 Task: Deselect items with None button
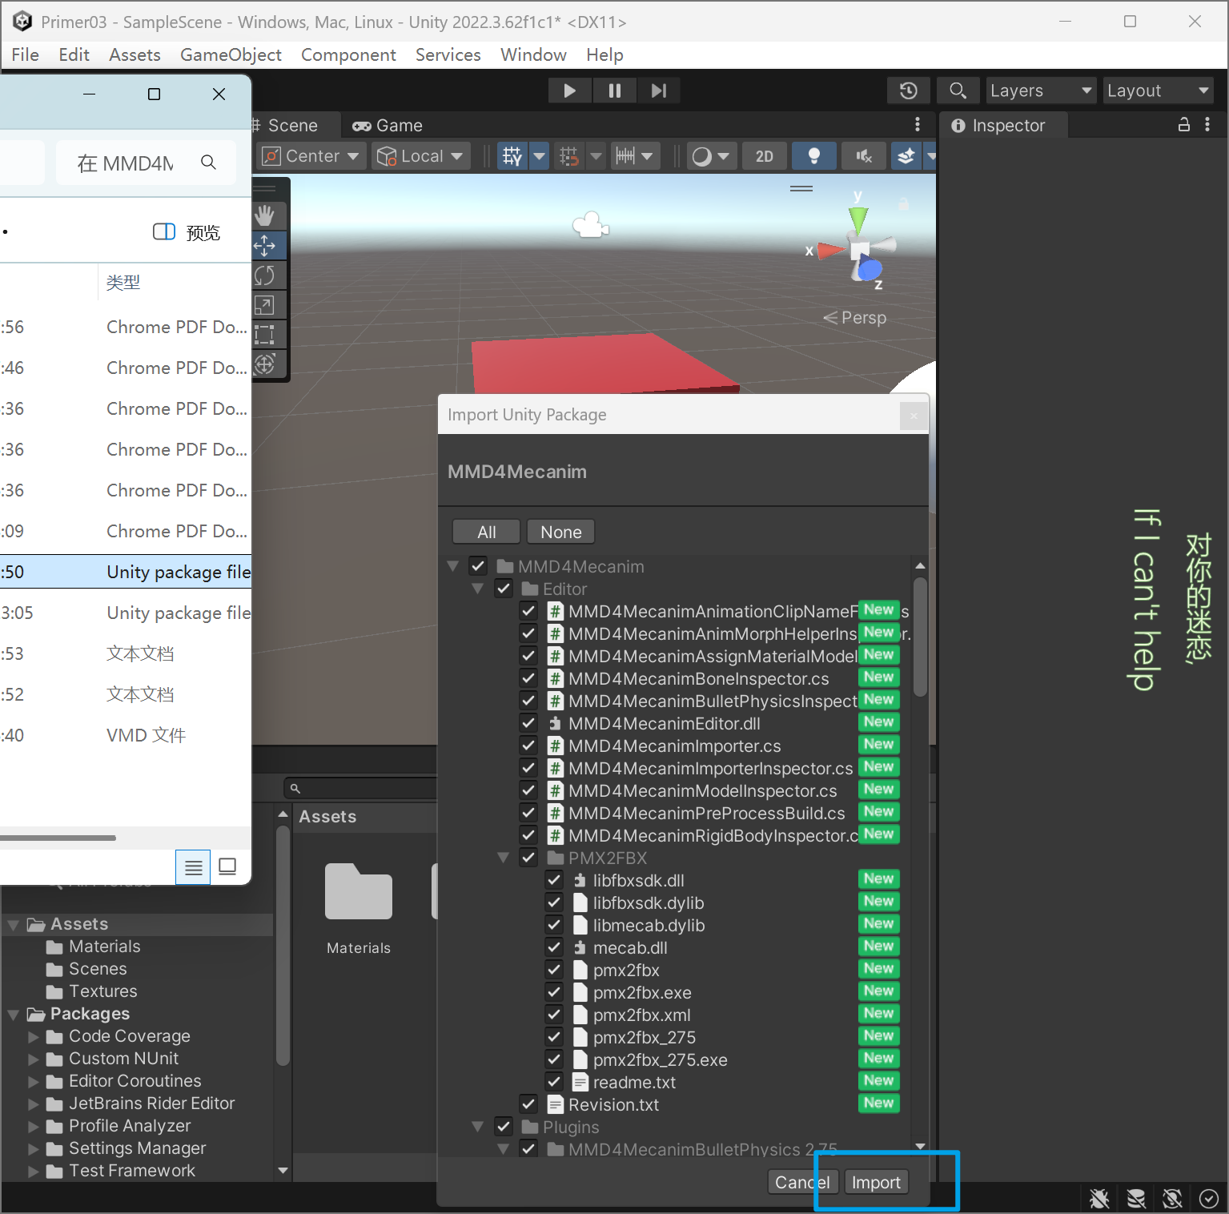click(561, 532)
